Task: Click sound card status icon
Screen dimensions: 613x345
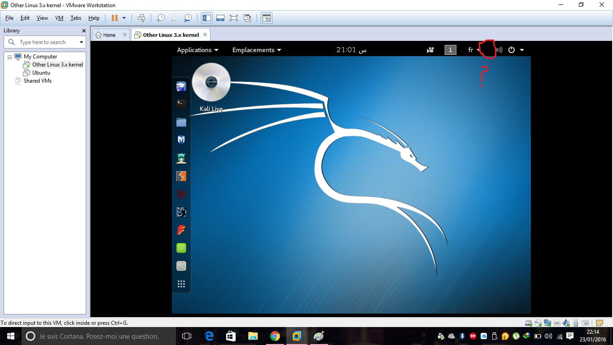Action: pyautogui.click(x=566, y=323)
